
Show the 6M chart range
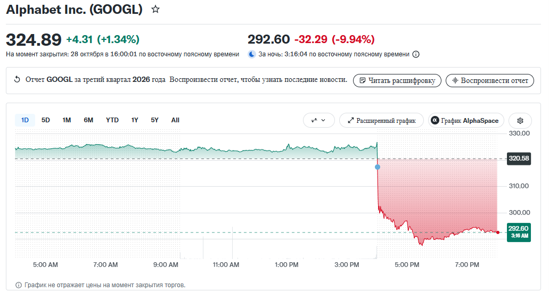pos(88,120)
